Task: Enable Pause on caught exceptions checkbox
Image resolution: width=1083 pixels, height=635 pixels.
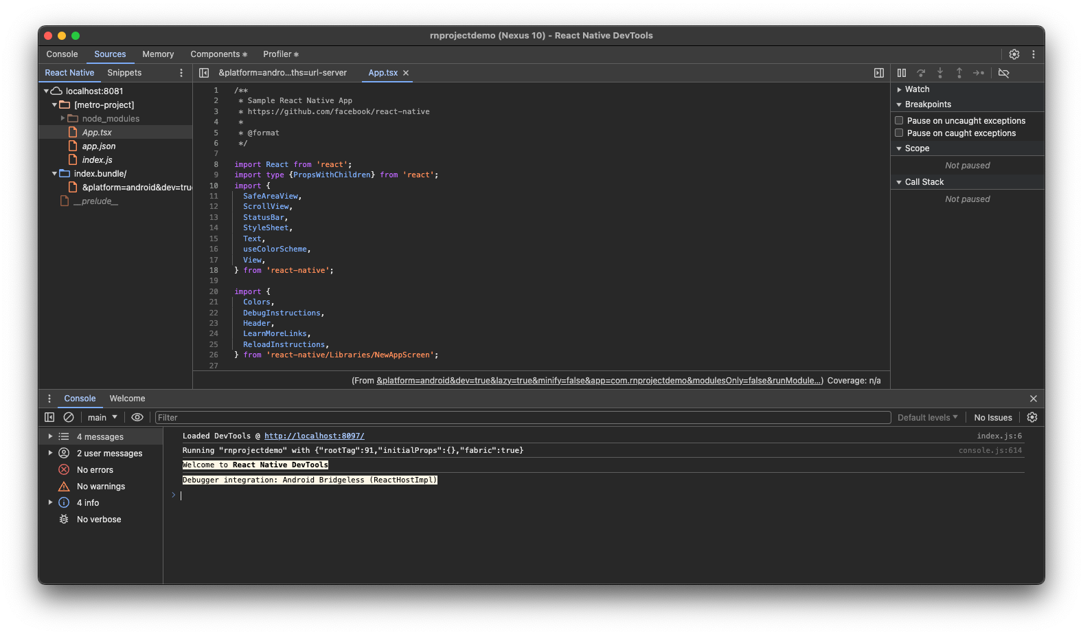Action: pos(899,133)
